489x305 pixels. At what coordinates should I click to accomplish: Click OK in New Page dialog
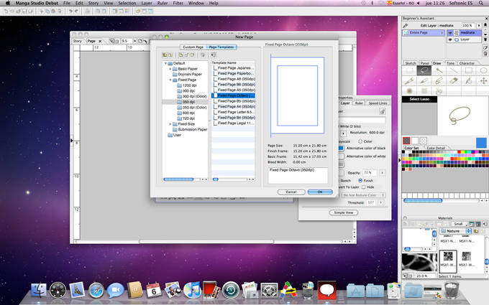point(320,192)
